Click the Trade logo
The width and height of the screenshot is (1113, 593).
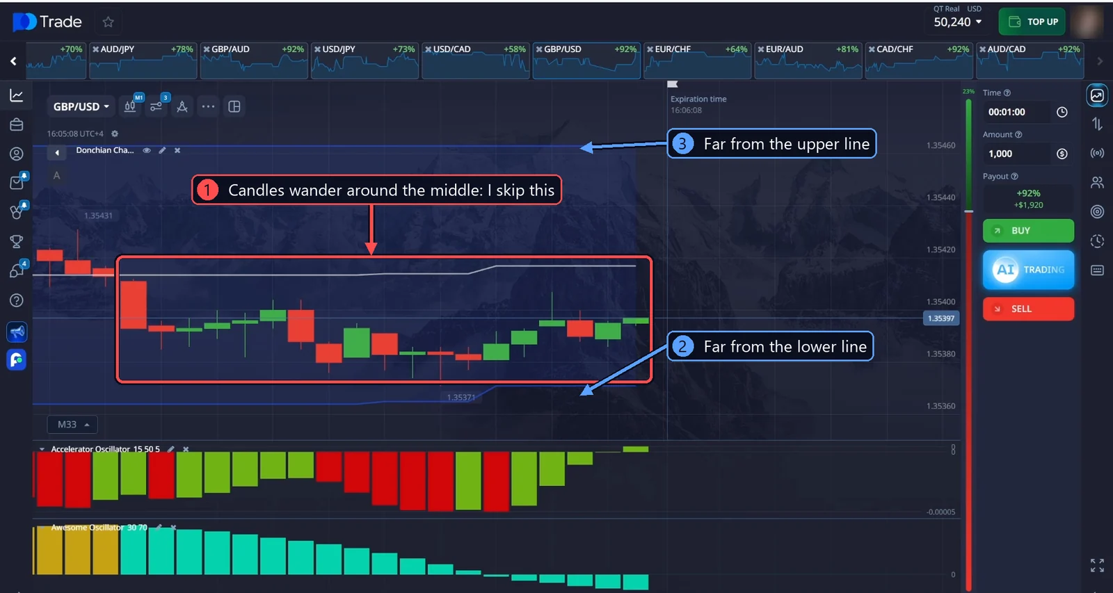pyautogui.click(x=47, y=22)
